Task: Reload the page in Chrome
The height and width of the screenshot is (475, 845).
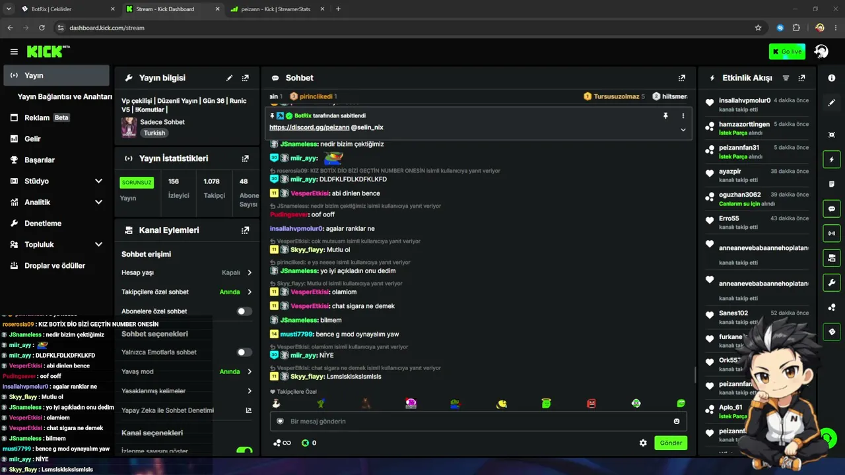Action: click(x=42, y=28)
